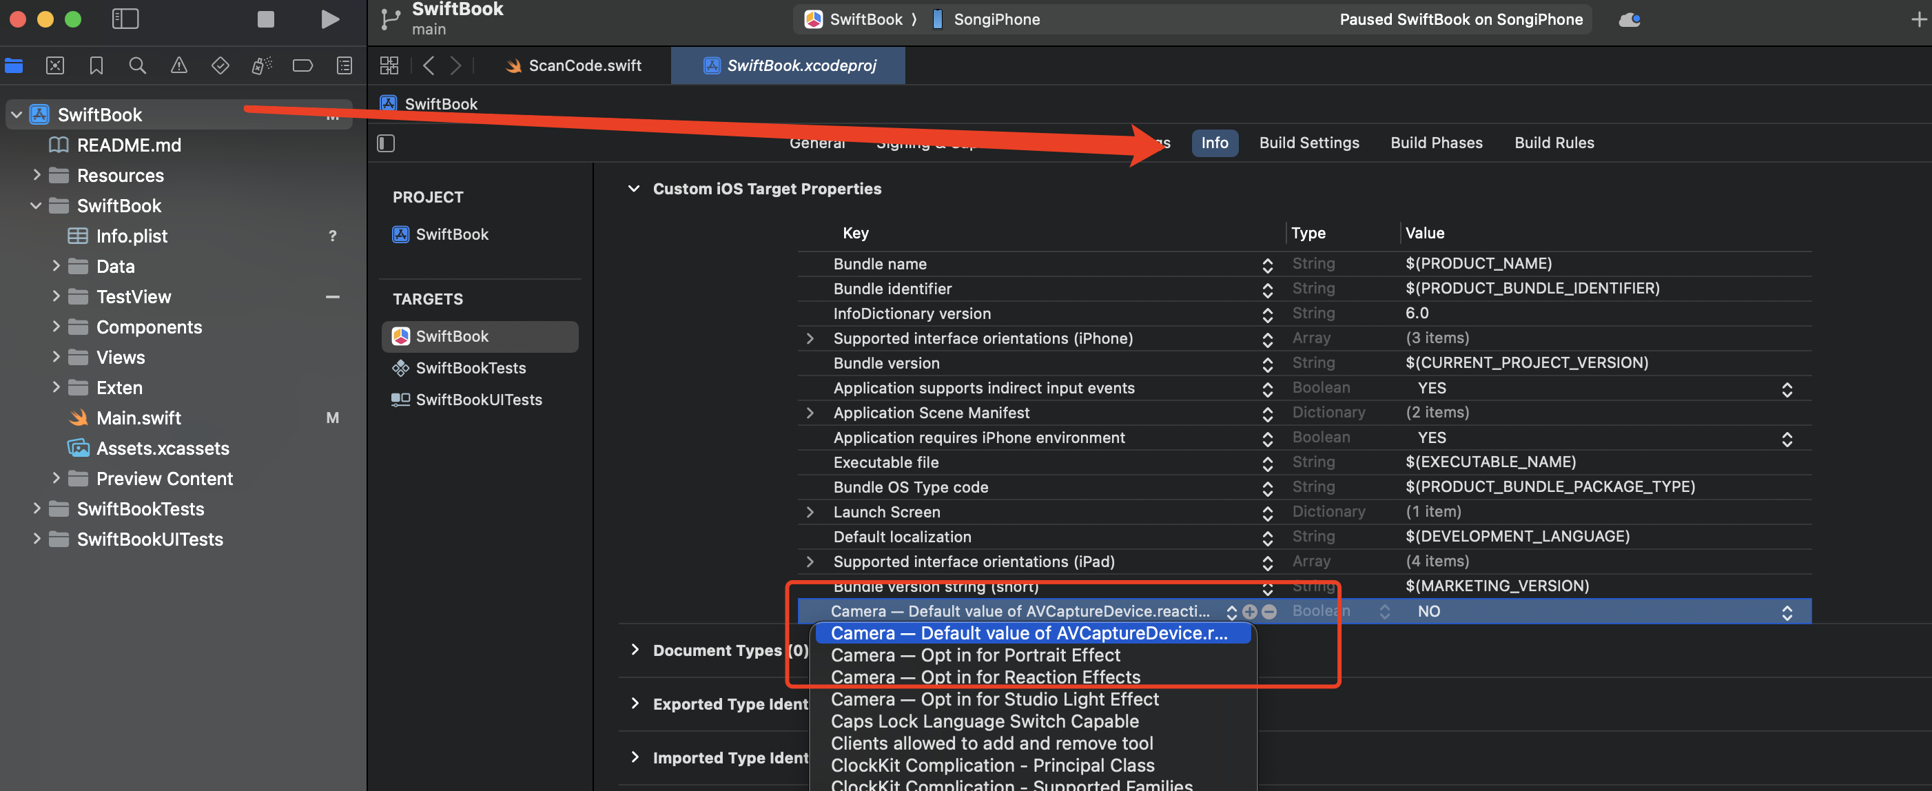Expand the Resources folder
This screenshot has width=1932, height=791.
(36, 175)
